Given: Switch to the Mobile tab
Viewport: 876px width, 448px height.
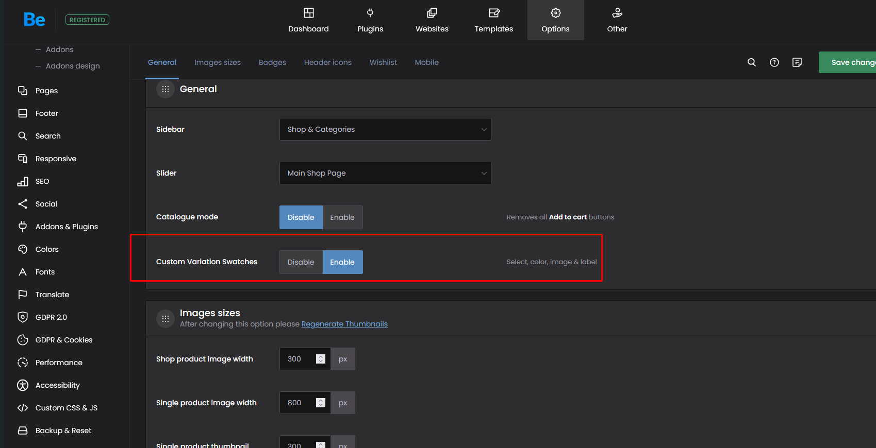Looking at the screenshot, I should pyautogui.click(x=427, y=62).
